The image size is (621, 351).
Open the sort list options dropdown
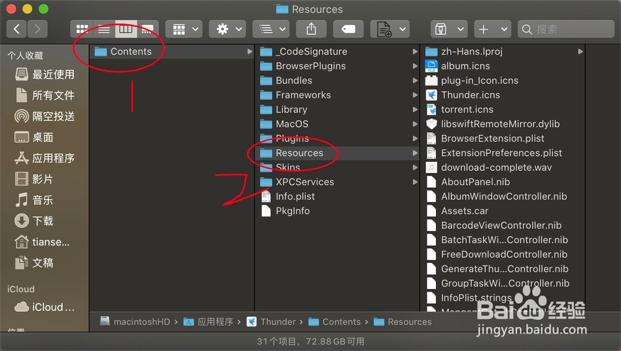(271, 29)
